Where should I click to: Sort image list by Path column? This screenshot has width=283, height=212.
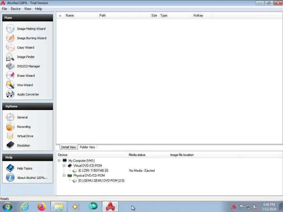(118, 15)
